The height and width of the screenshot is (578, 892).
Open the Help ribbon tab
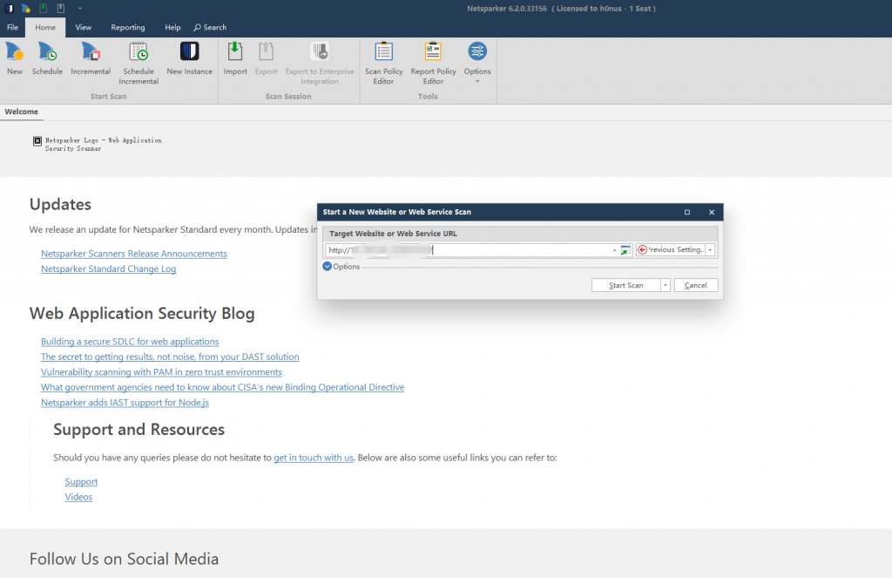(x=172, y=27)
